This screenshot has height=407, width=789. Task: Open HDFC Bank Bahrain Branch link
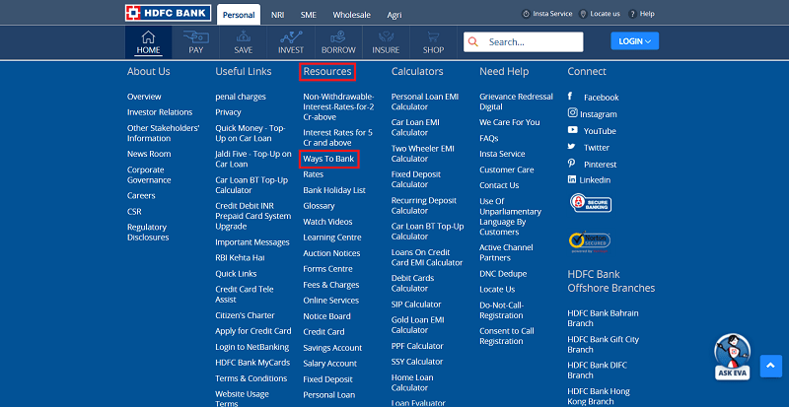coord(603,318)
